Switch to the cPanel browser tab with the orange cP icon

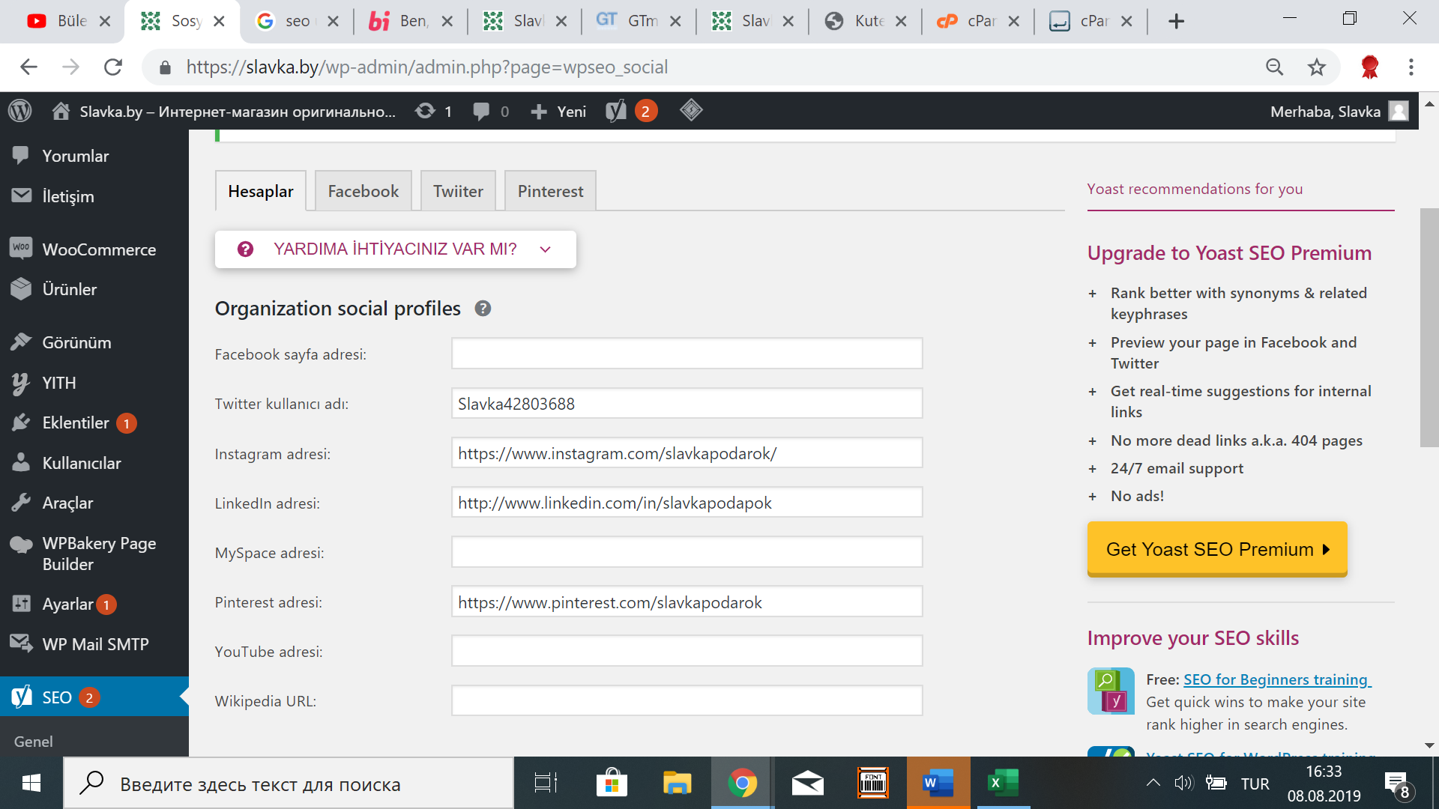pos(977,22)
